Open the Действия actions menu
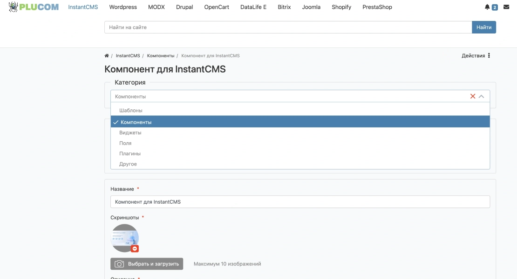The image size is (517, 279). click(x=476, y=56)
